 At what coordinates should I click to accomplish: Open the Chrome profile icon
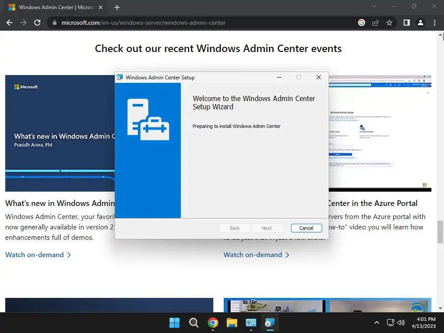click(421, 23)
